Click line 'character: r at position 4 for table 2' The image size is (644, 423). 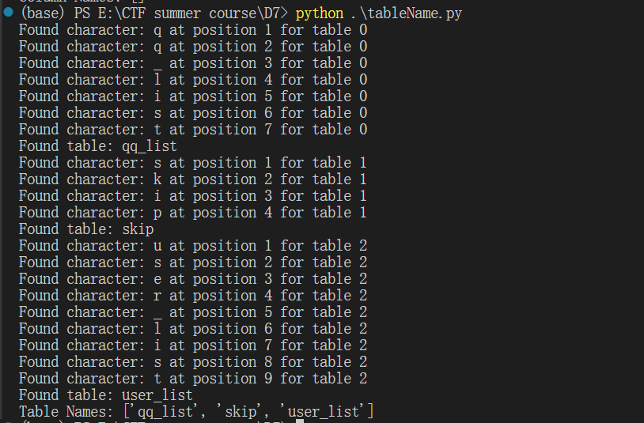click(x=193, y=296)
